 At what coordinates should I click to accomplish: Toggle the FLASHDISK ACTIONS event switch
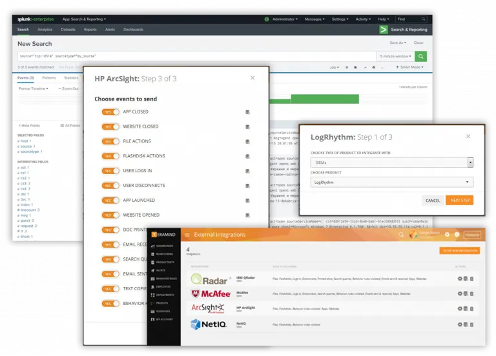110,156
